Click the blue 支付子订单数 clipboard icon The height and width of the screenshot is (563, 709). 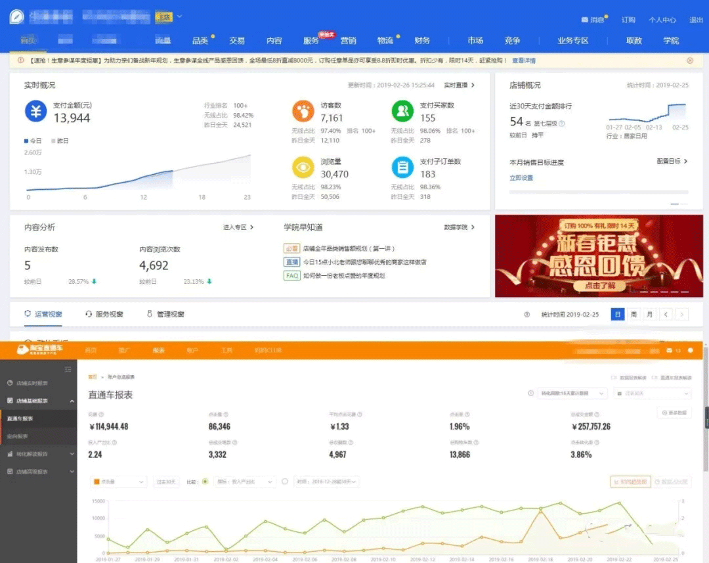(x=402, y=168)
